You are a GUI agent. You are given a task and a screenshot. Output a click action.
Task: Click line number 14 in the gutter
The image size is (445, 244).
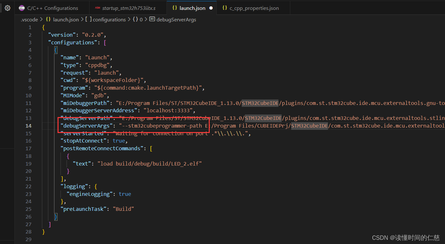(28, 126)
